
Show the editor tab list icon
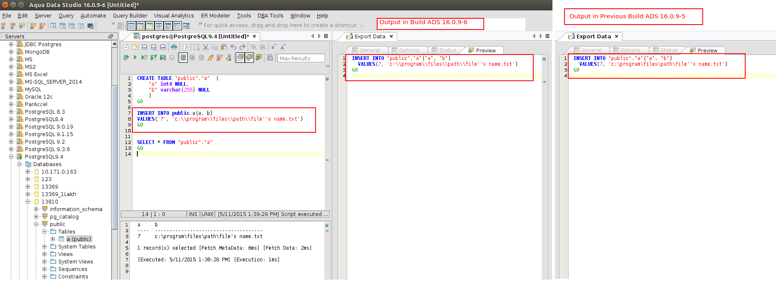pos(326,36)
